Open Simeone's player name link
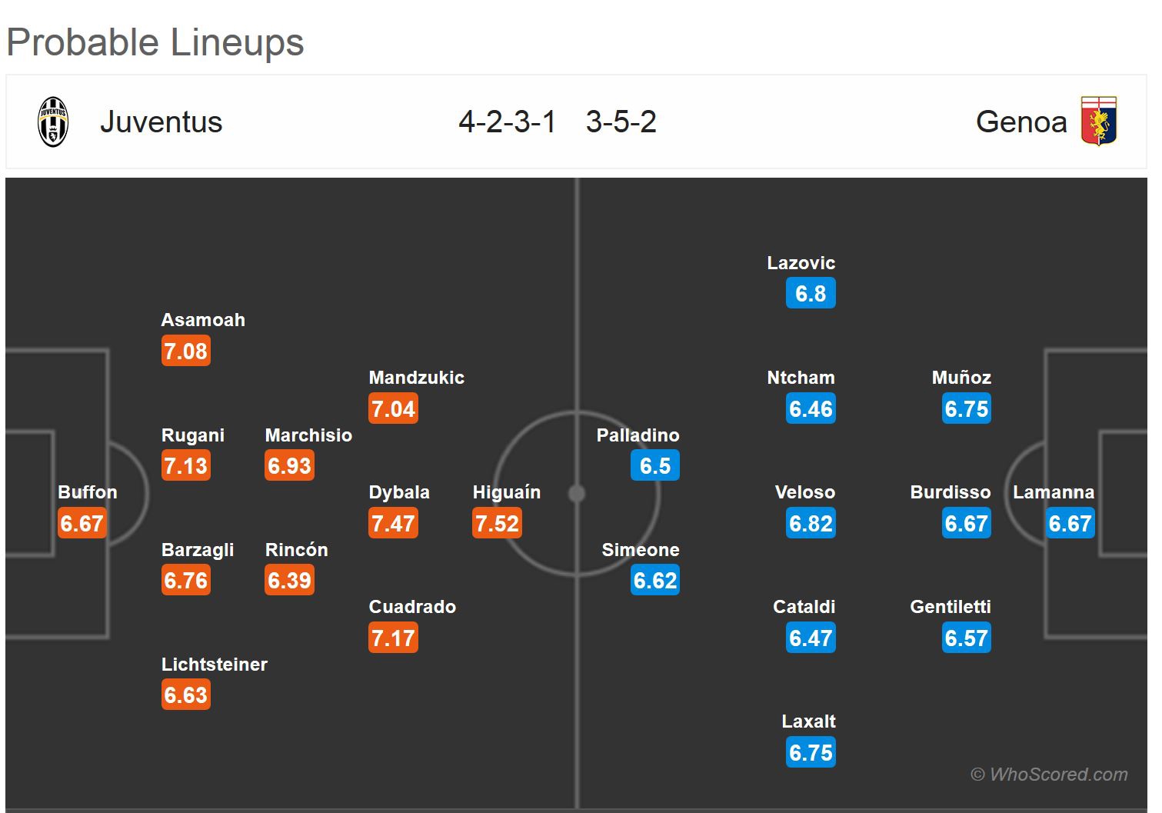 tap(640, 550)
